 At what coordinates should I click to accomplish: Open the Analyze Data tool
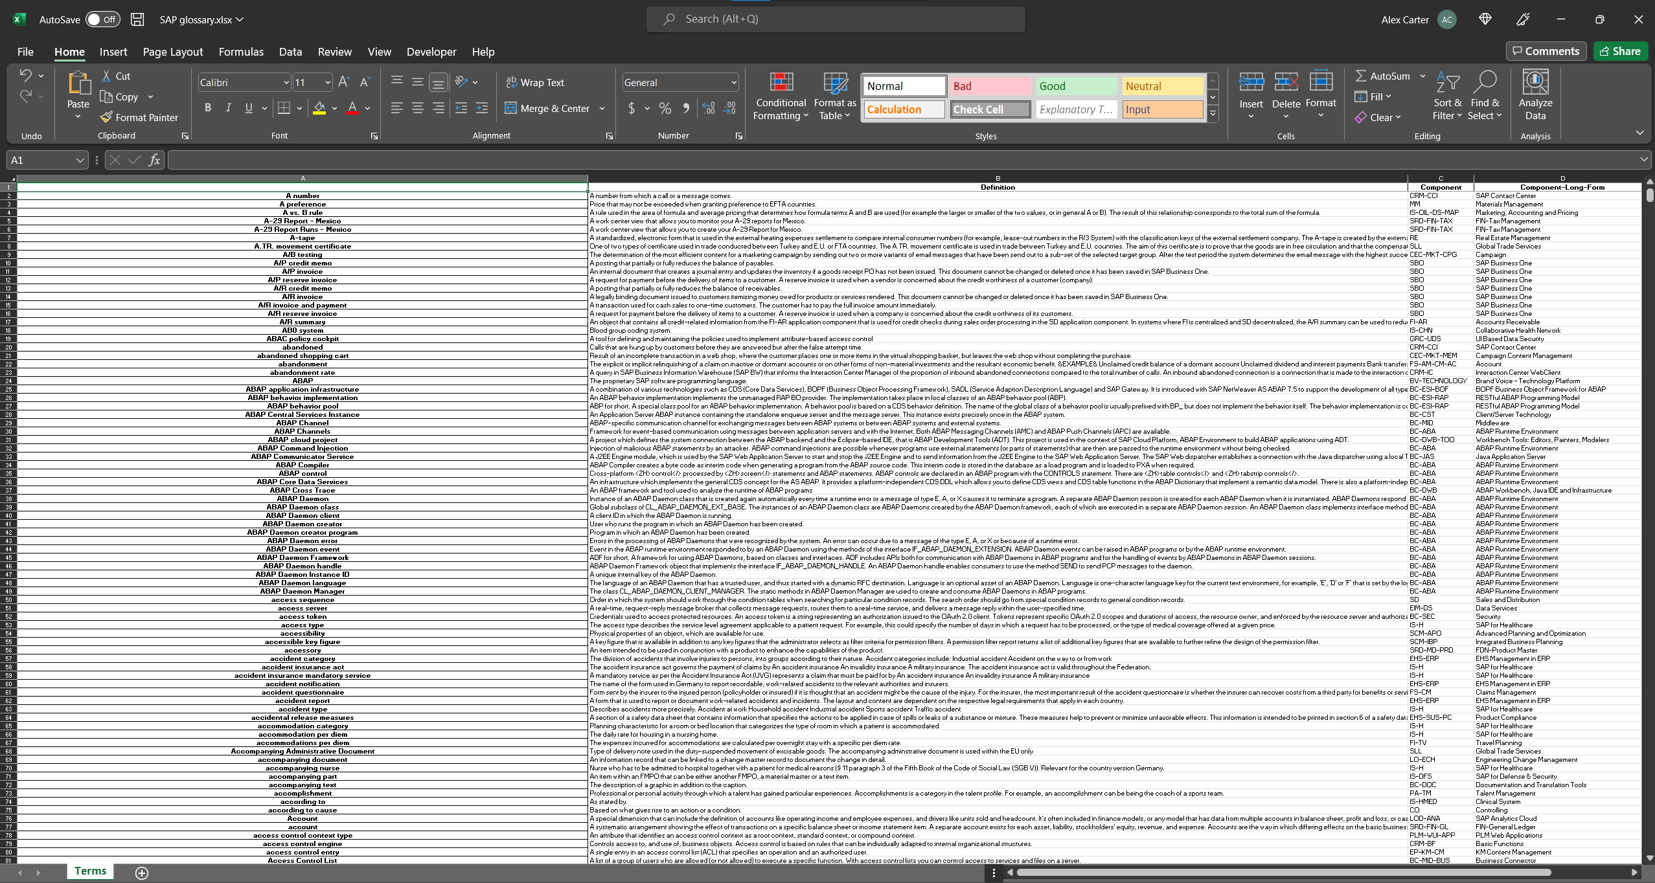coord(1535,84)
